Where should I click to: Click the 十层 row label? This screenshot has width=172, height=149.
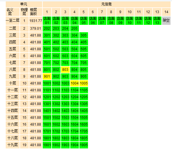point(13,83)
